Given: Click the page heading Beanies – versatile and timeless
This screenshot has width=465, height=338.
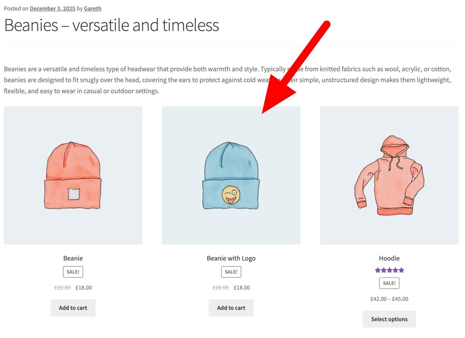Looking at the screenshot, I should 112,25.
